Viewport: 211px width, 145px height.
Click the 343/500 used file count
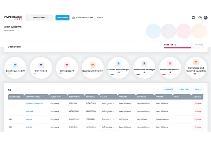(199, 45)
